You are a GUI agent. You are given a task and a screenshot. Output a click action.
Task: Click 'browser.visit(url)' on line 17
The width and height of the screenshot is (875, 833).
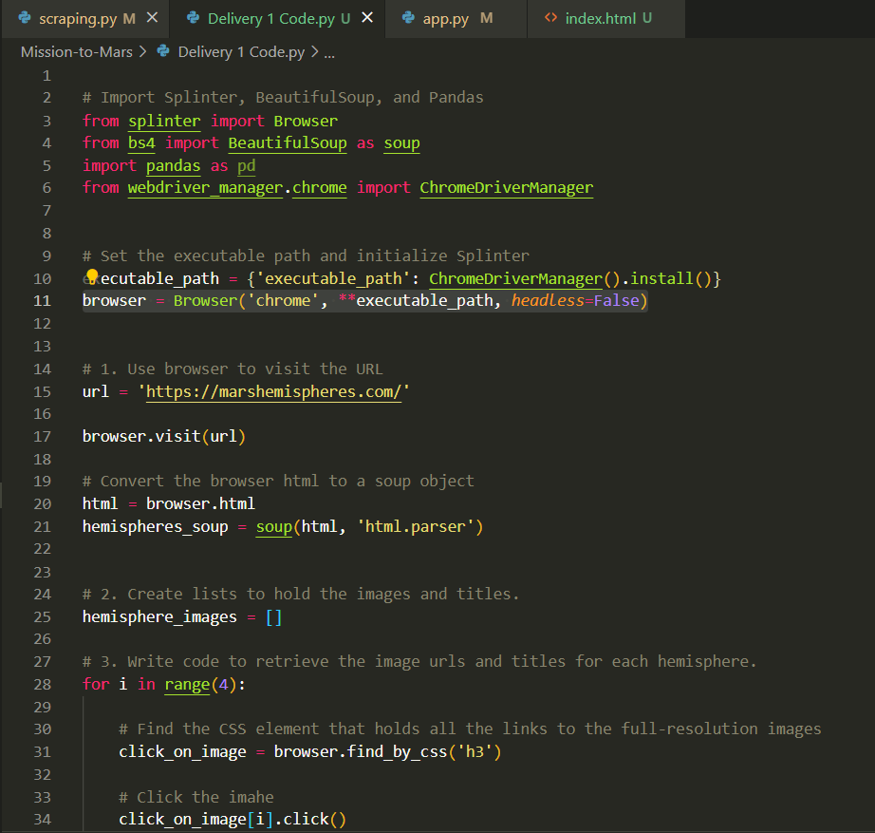(164, 436)
